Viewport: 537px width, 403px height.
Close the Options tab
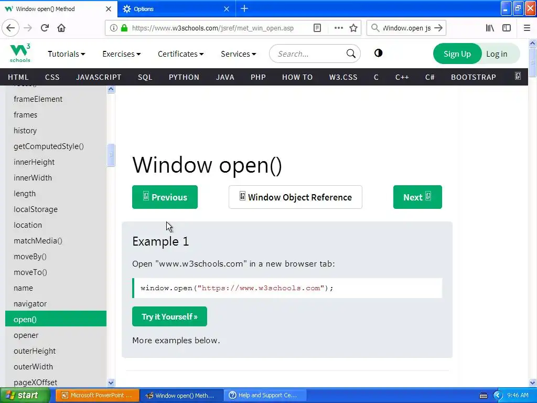coord(227,9)
